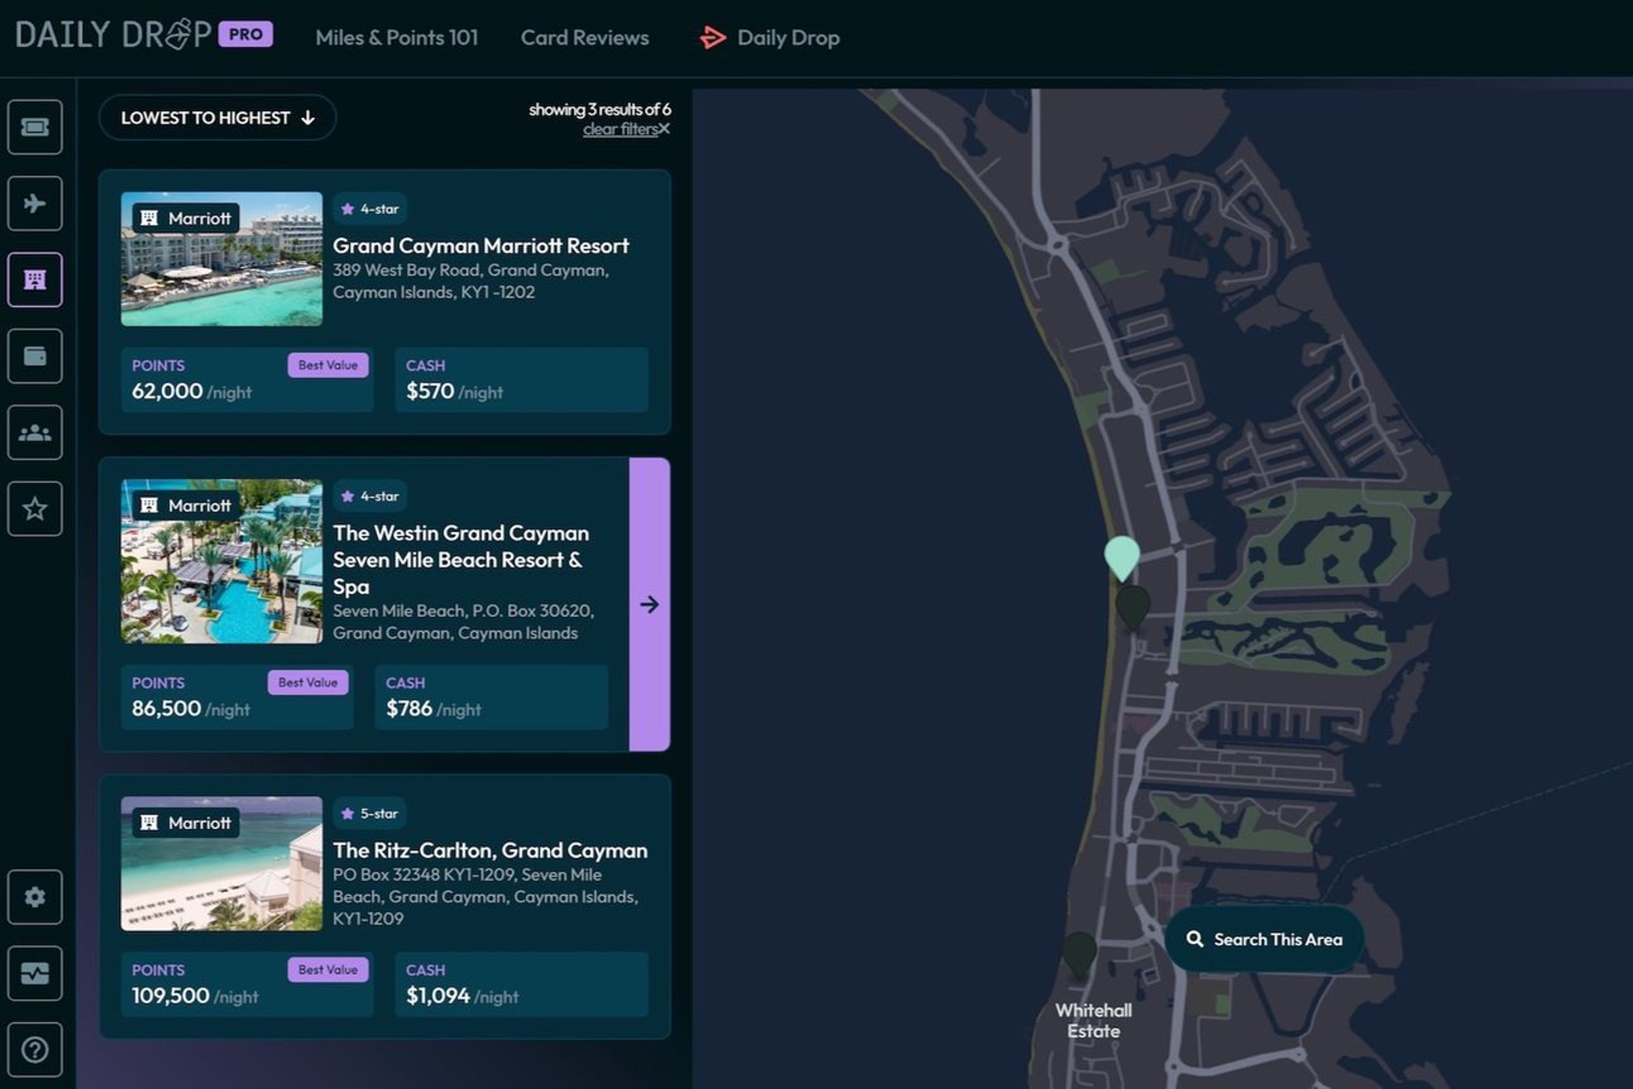Click the 4-star badge on Westin card
1633x1089 pixels.
(370, 496)
